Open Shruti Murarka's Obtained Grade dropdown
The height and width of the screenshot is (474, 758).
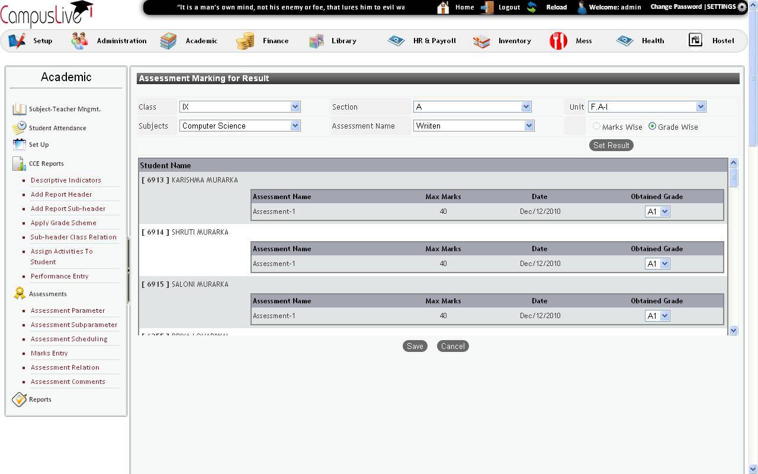pos(657,264)
